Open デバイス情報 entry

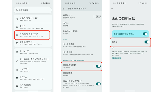click(33, 86)
